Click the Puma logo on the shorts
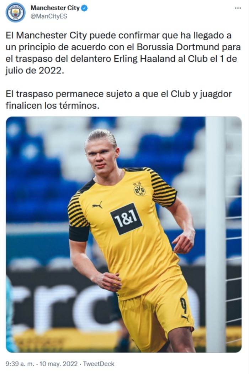Image resolution: width=249 pixels, height=374 pixels. 185,318
